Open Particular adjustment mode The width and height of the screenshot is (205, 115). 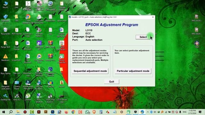[x=133, y=71]
